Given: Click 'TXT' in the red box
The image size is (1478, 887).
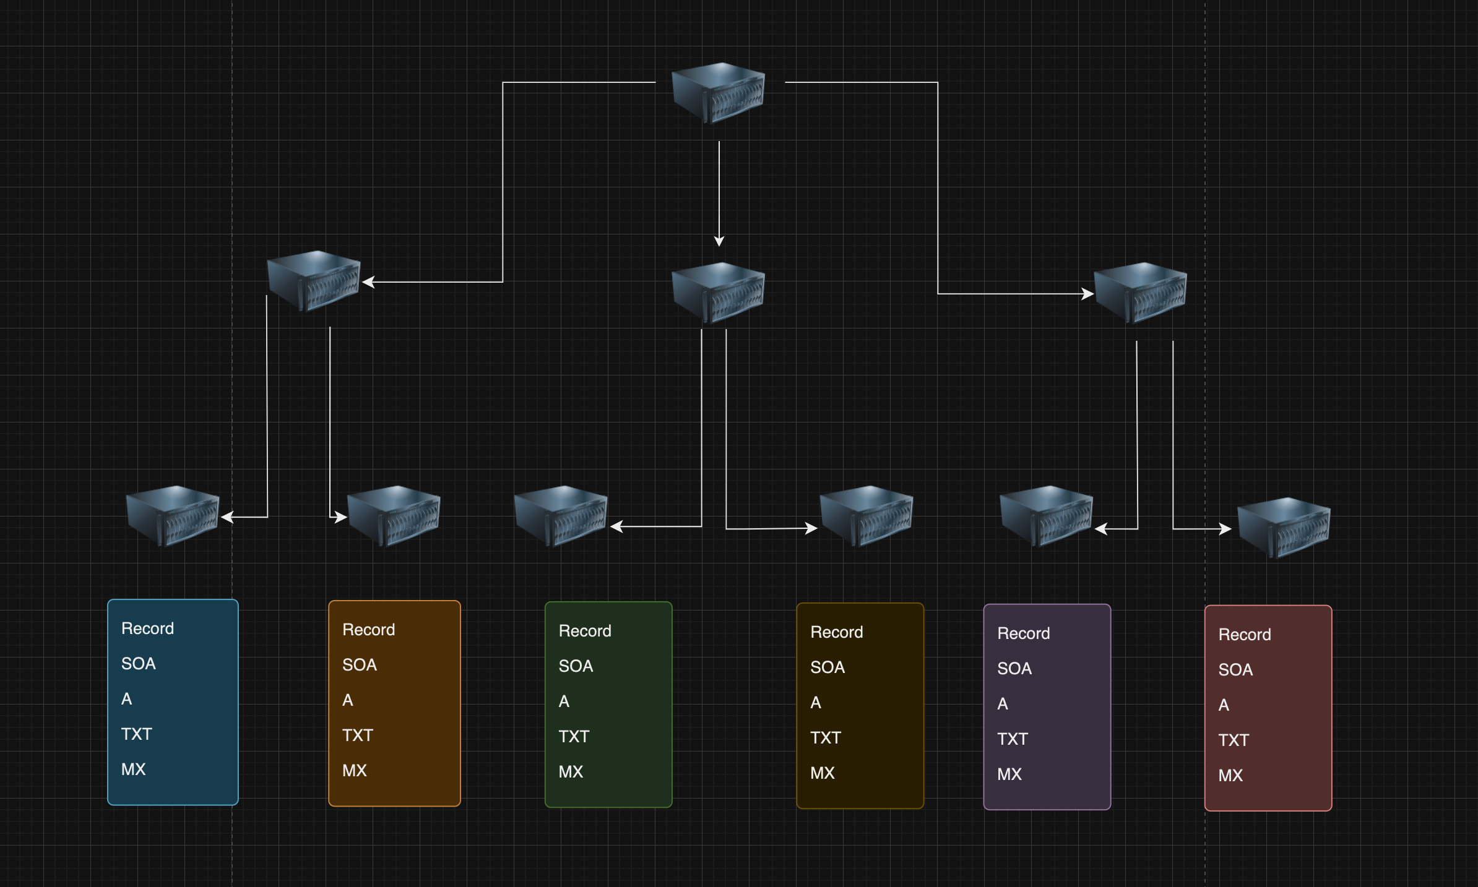Looking at the screenshot, I should [x=1234, y=740].
